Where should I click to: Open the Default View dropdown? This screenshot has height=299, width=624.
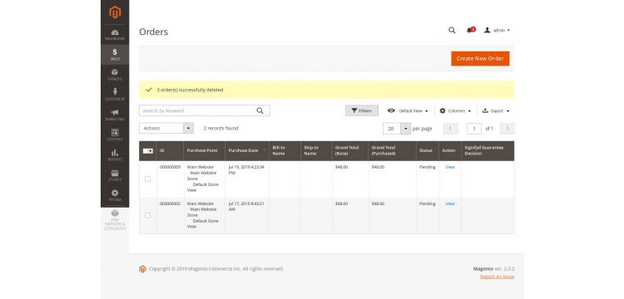(x=408, y=110)
